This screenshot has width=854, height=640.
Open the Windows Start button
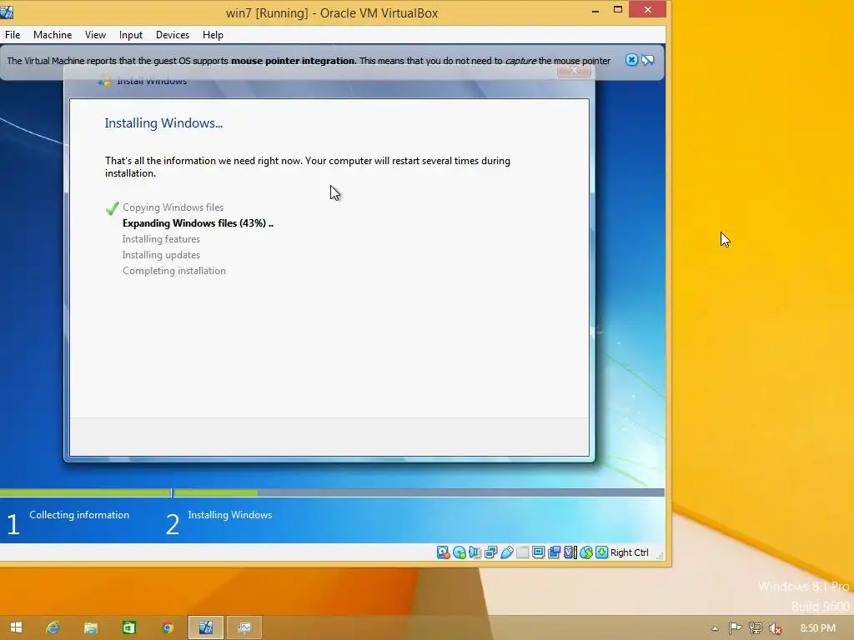tap(16, 627)
